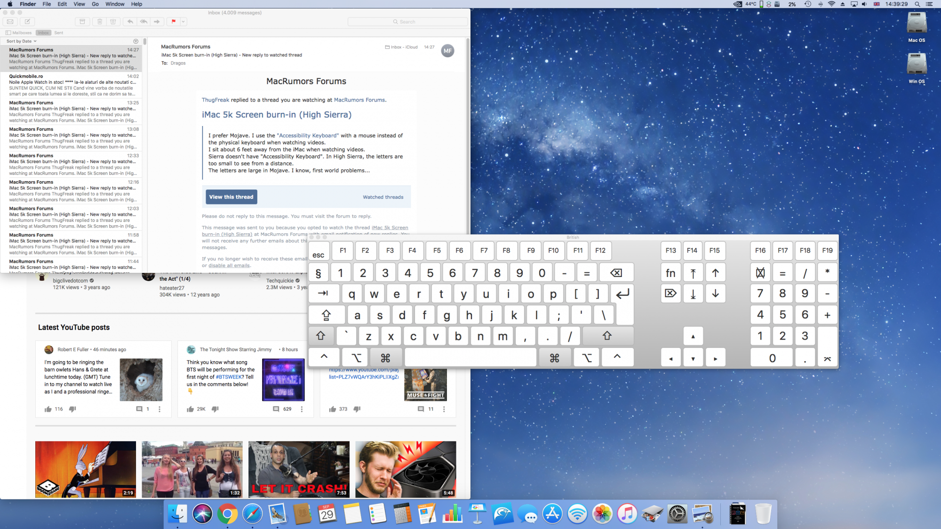Toggle the unread filter icon in message list

tap(136, 41)
